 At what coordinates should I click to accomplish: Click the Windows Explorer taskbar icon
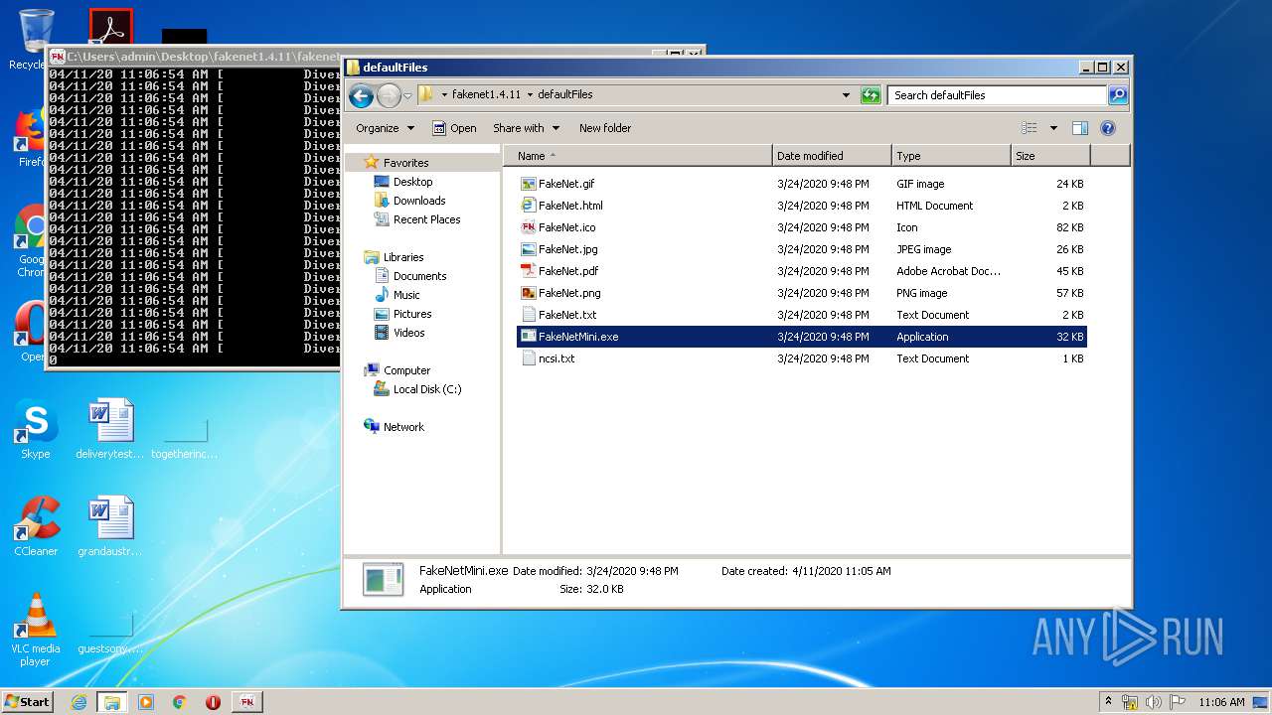(x=112, y=702)
